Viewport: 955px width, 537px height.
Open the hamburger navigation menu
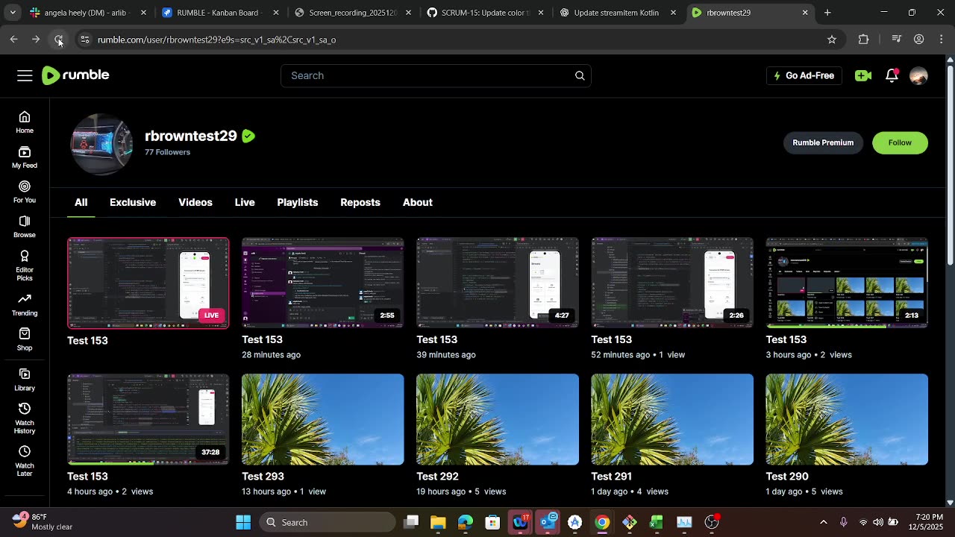(25, 75)
